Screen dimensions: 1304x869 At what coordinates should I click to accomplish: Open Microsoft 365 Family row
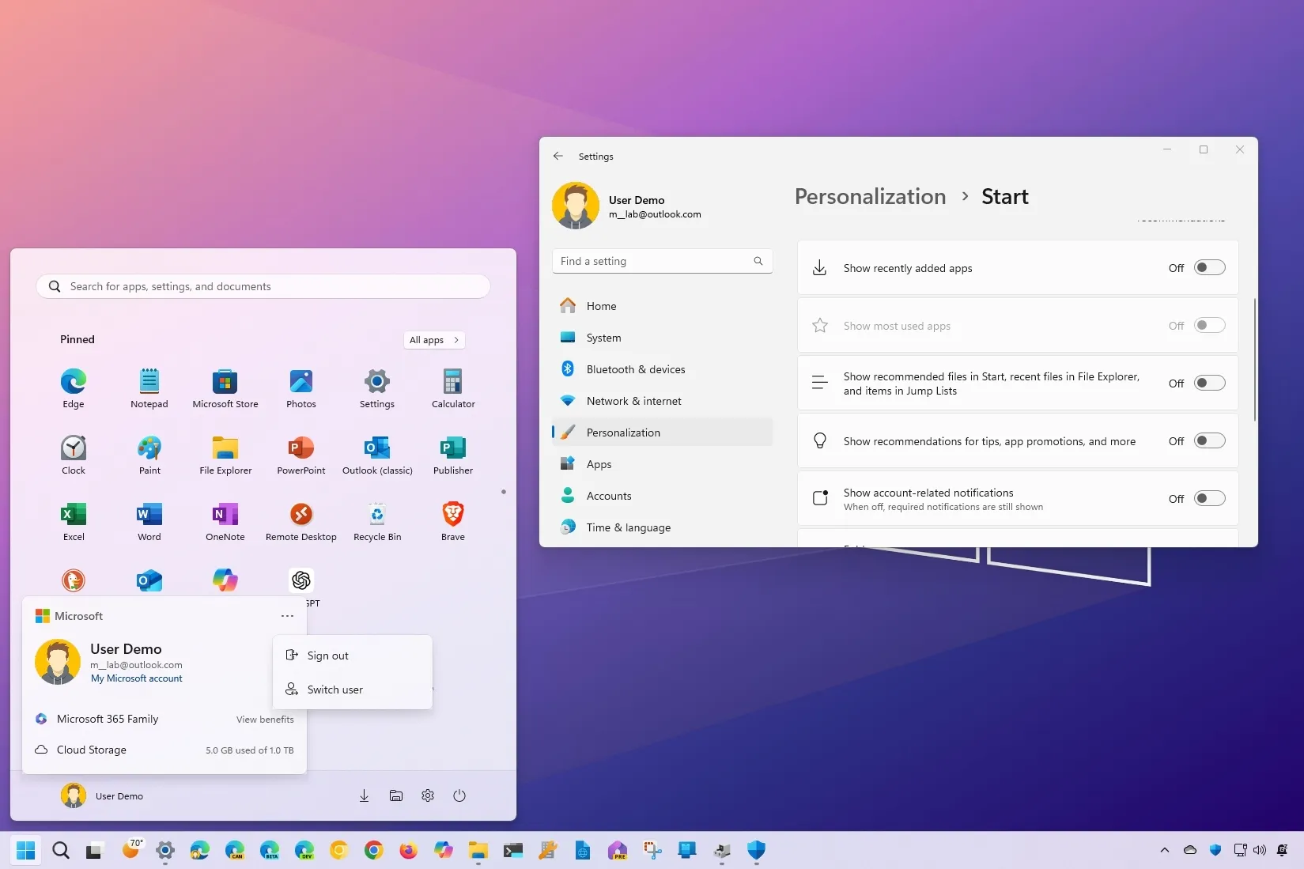[164, 719]
